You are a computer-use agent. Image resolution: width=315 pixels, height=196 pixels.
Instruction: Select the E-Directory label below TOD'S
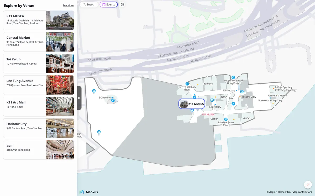(x=215, y=107)
